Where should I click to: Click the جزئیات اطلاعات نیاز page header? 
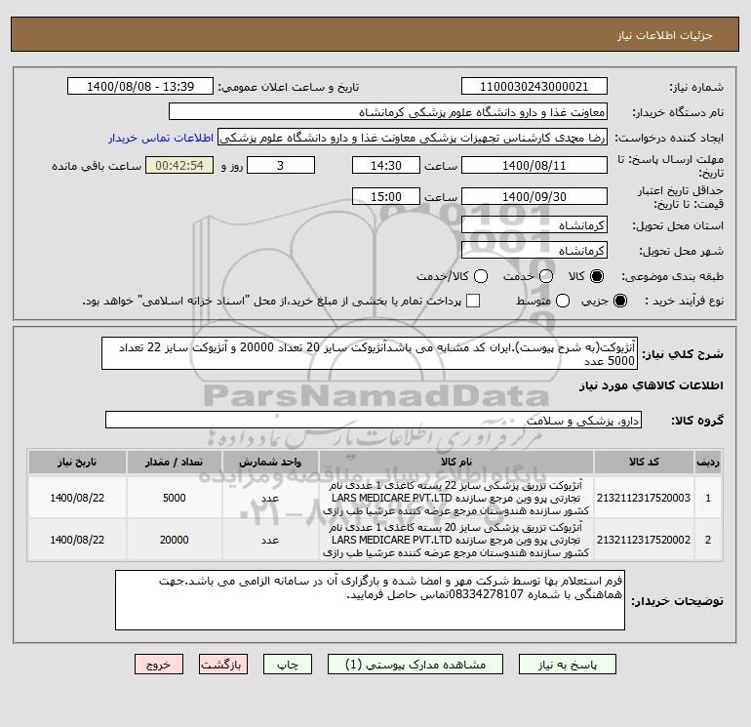[665, 36]
